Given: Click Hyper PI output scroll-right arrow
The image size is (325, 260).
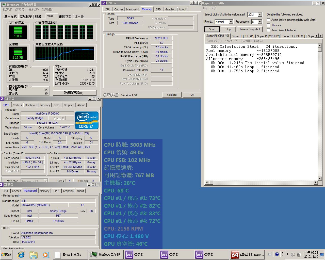Looking at the screenshot, I should click(x=316, y=182).
